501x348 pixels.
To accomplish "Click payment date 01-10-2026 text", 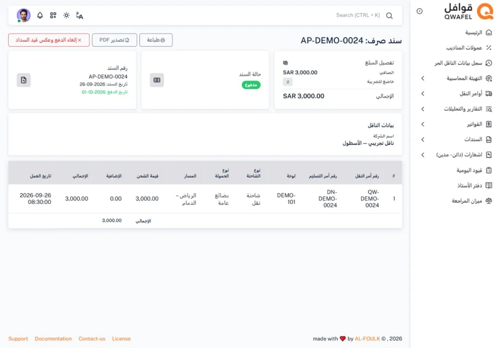I will (104, 92).
